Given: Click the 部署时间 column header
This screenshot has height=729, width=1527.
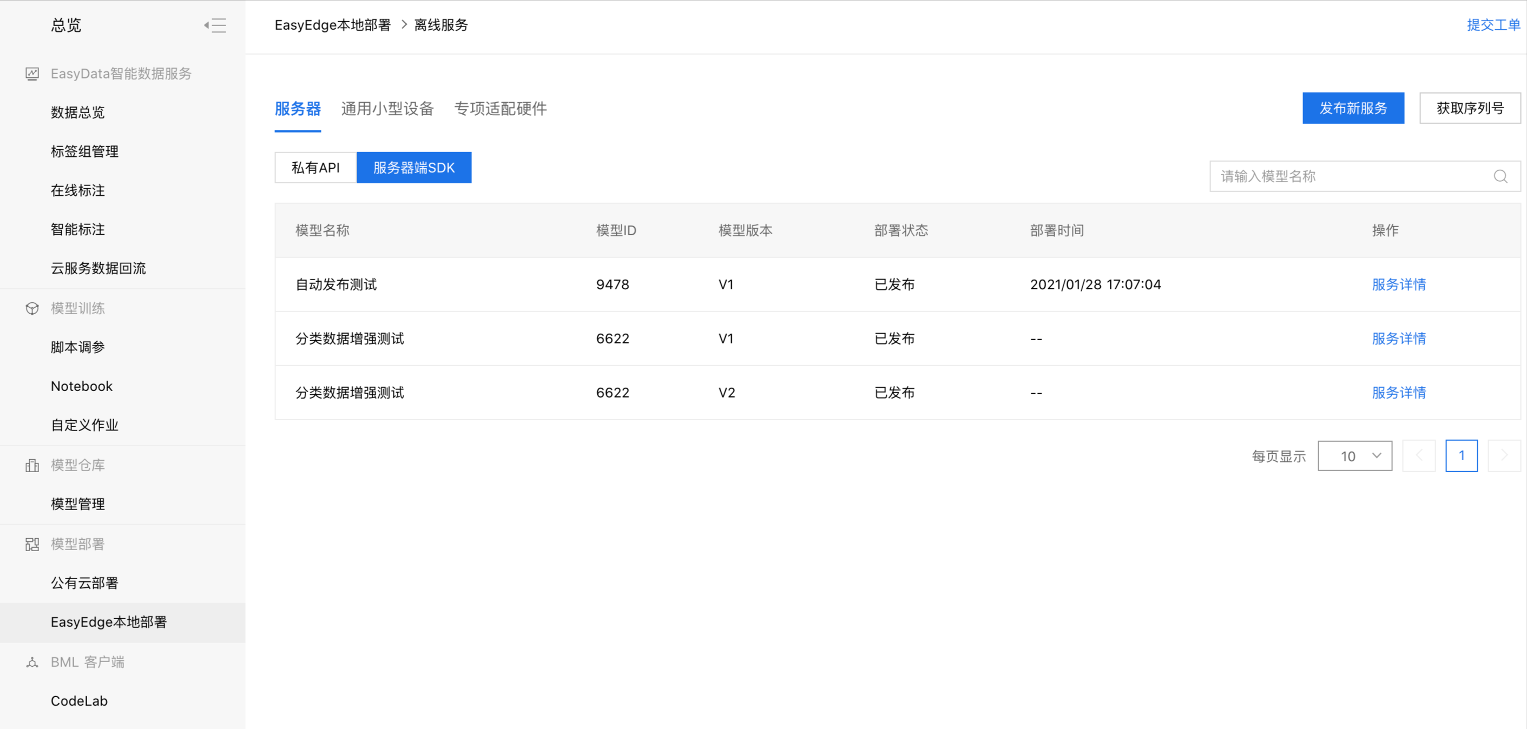Looking at the screenshot, I should tap(1057, 230).
